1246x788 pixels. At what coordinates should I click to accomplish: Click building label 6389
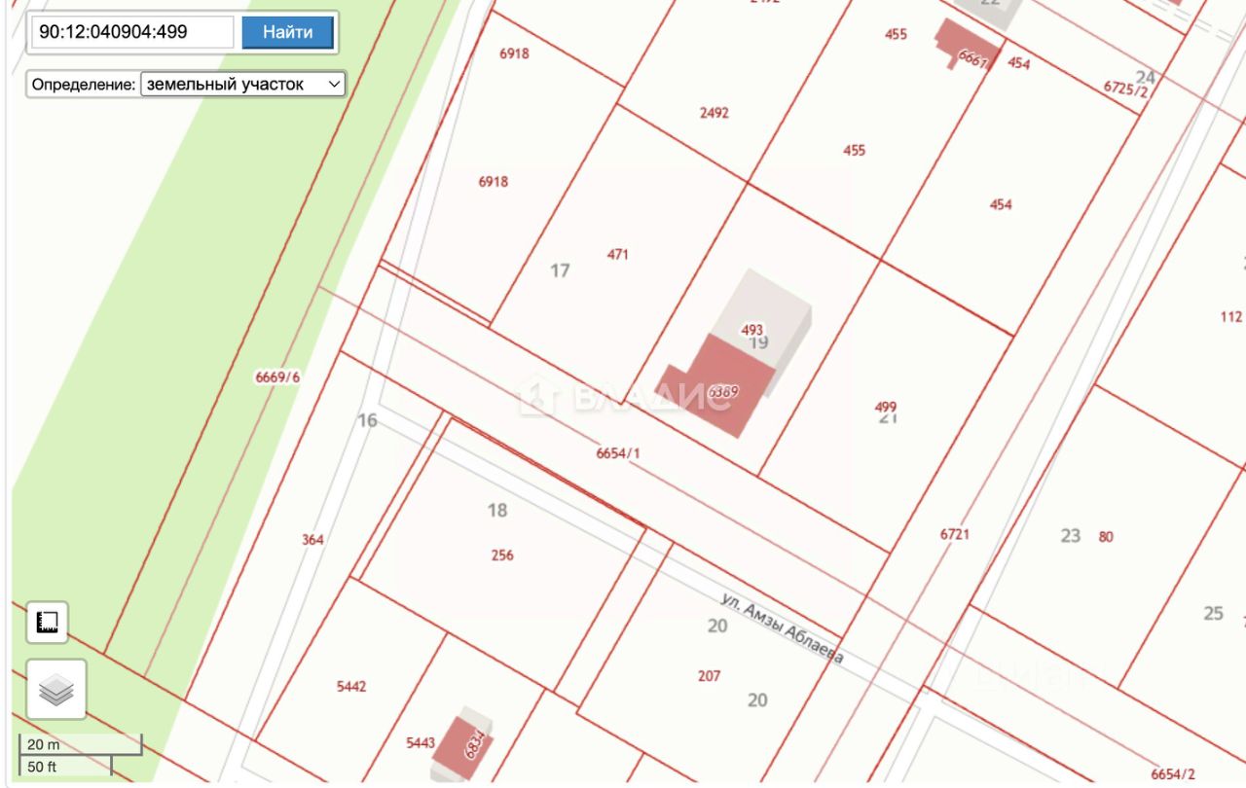(723, 392)
